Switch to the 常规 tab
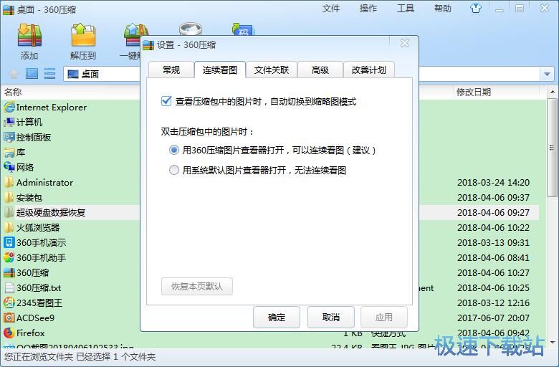Viewport: 559px width, 367px height. point(171,70)
